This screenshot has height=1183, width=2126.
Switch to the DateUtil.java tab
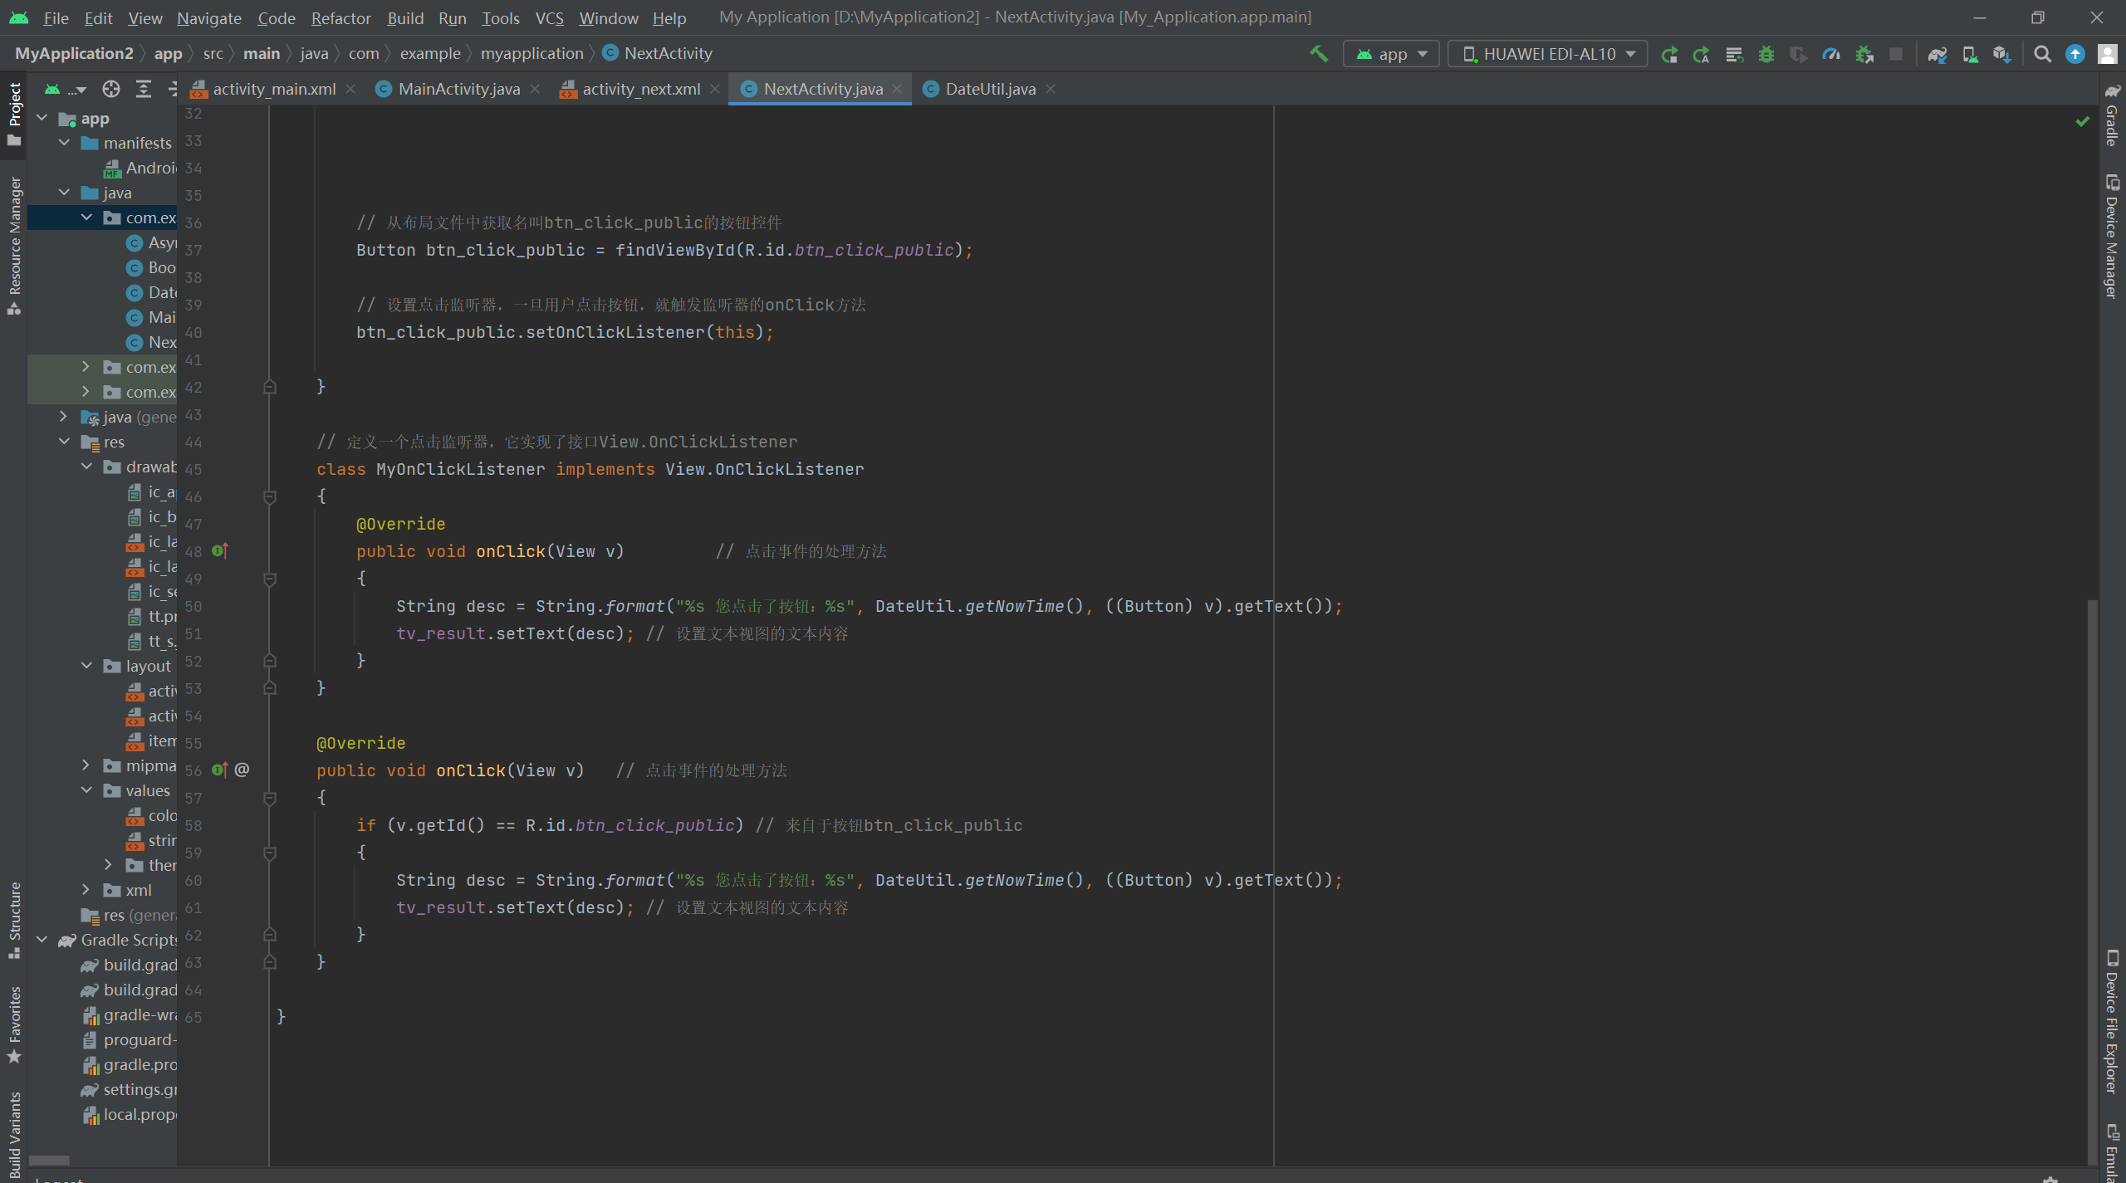click(989, 89)
